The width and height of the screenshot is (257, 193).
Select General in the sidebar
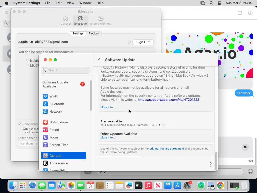point(63,156)
